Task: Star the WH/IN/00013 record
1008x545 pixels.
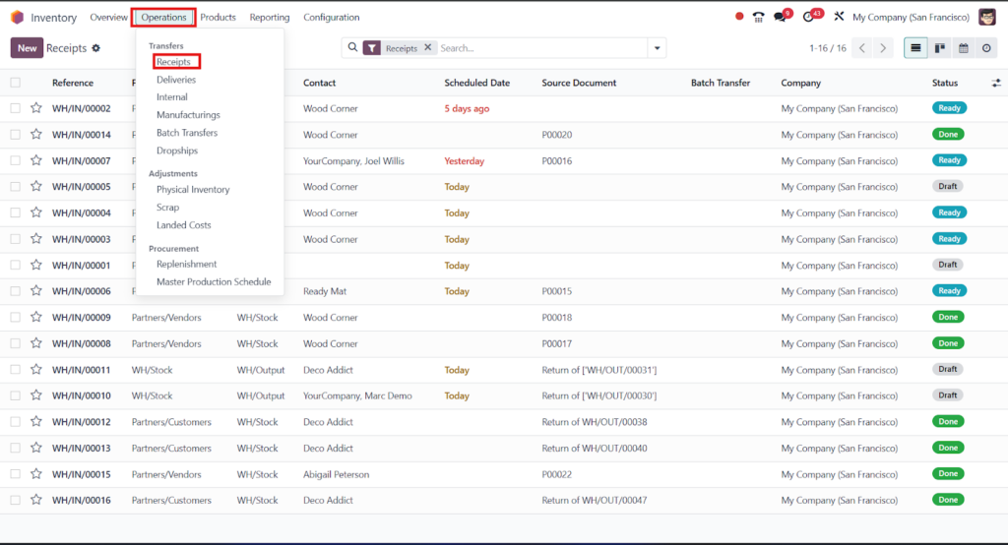Action: pos(36,448)
